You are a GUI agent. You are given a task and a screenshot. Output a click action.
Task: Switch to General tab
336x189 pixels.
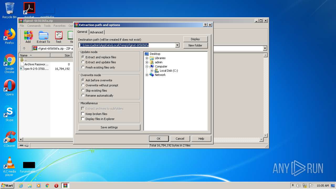[x=82, y=32]
